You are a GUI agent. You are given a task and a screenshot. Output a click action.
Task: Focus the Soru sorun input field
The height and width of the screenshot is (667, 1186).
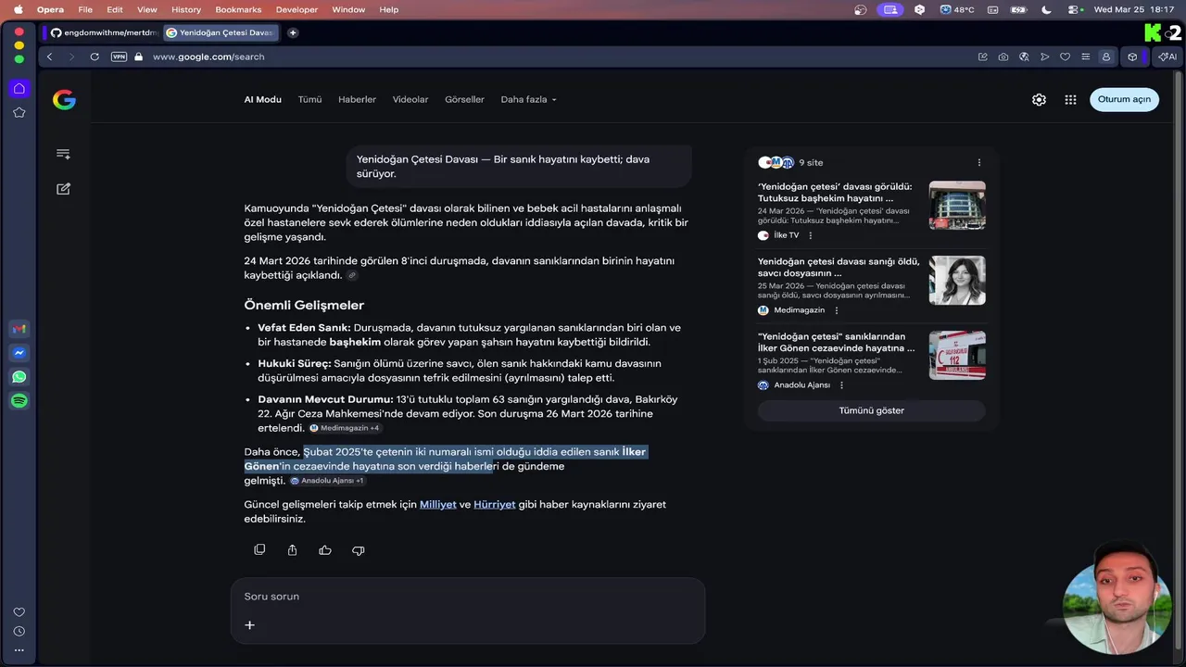click(468, 597)
